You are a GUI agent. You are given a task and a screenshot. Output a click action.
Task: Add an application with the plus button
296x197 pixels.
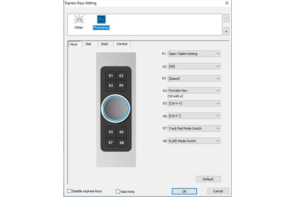227,32
